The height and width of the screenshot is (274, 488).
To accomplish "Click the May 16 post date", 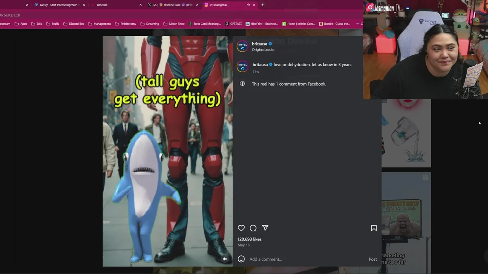I will (x=244, y=245).
